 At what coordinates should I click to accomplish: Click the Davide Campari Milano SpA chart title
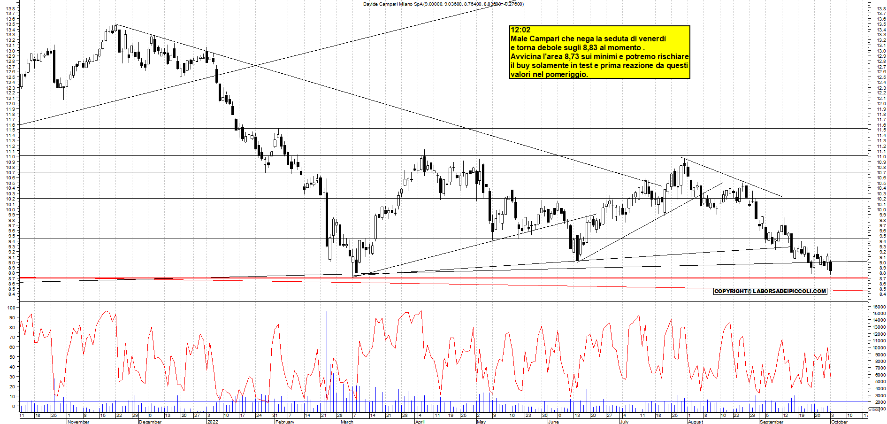443,4
